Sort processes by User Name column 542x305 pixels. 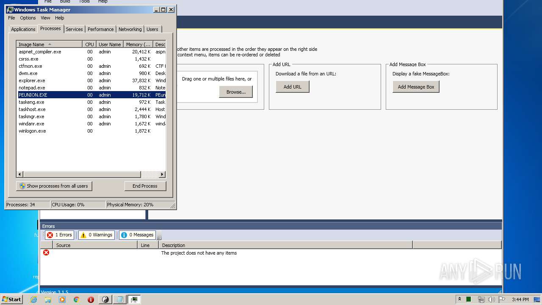(x=110, y=44)
